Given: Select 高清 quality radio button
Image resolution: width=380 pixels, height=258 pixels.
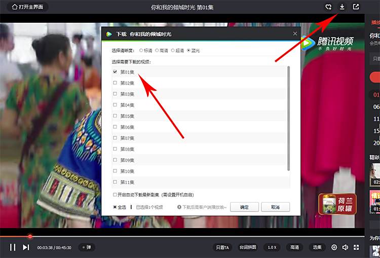Looking at the screenshot, I should coord(157,51).
